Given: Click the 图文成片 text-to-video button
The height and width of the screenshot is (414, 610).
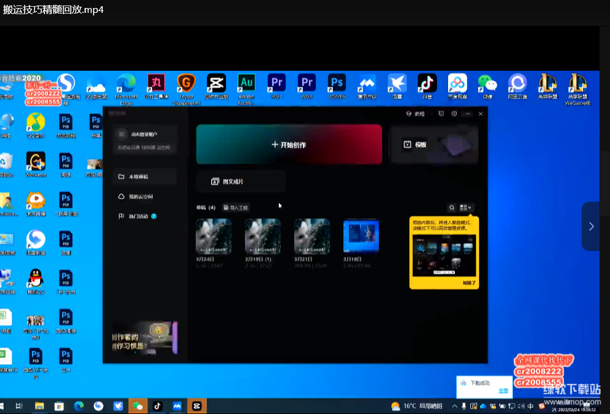Looking at the screenshot, I should point(241,181).
